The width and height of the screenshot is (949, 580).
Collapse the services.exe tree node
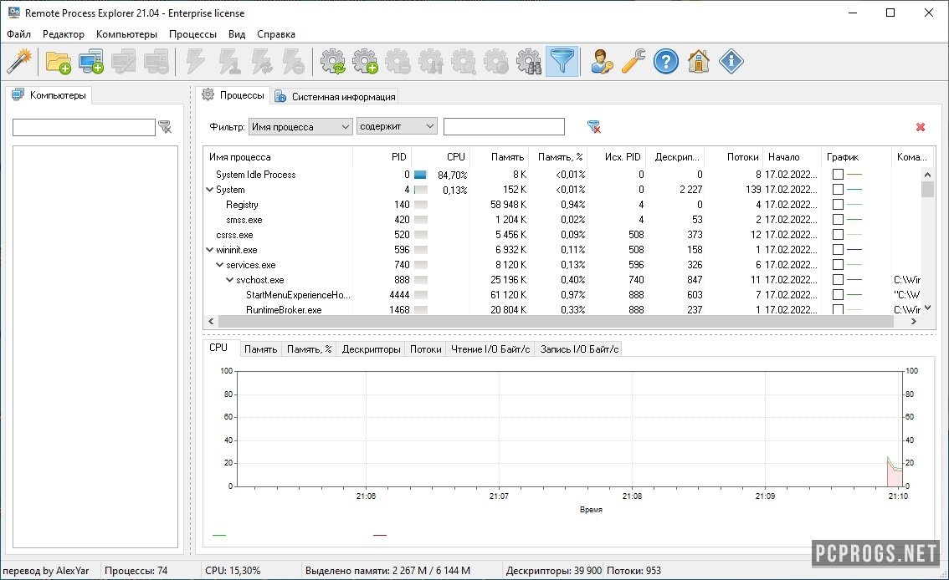click(219, 265)
